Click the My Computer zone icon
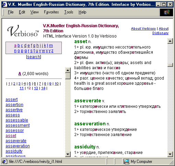Image resolution: width=175 pixels, height=166 pixels. point(126,162)
